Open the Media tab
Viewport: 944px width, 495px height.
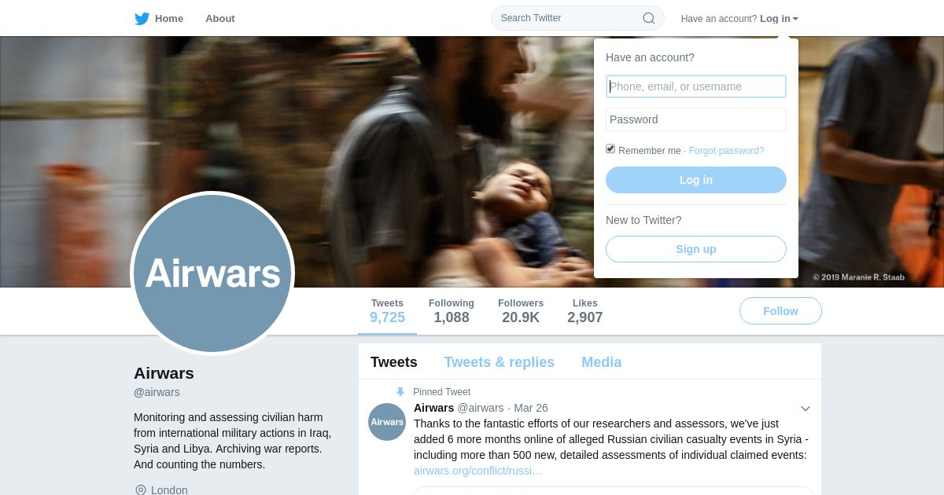pos(601,362)
